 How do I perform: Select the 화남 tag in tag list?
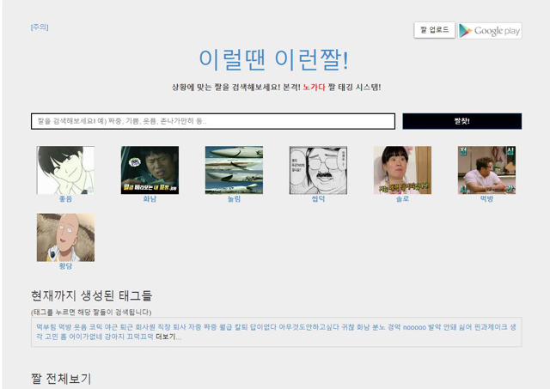(364, 327)
